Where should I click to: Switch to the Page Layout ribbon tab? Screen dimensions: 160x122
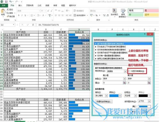pyautogui.click(x=30, y=5)
